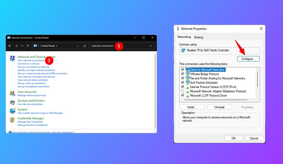Go up one level in Control Panel
Viewport: 283px width, 164px height.
28,46
